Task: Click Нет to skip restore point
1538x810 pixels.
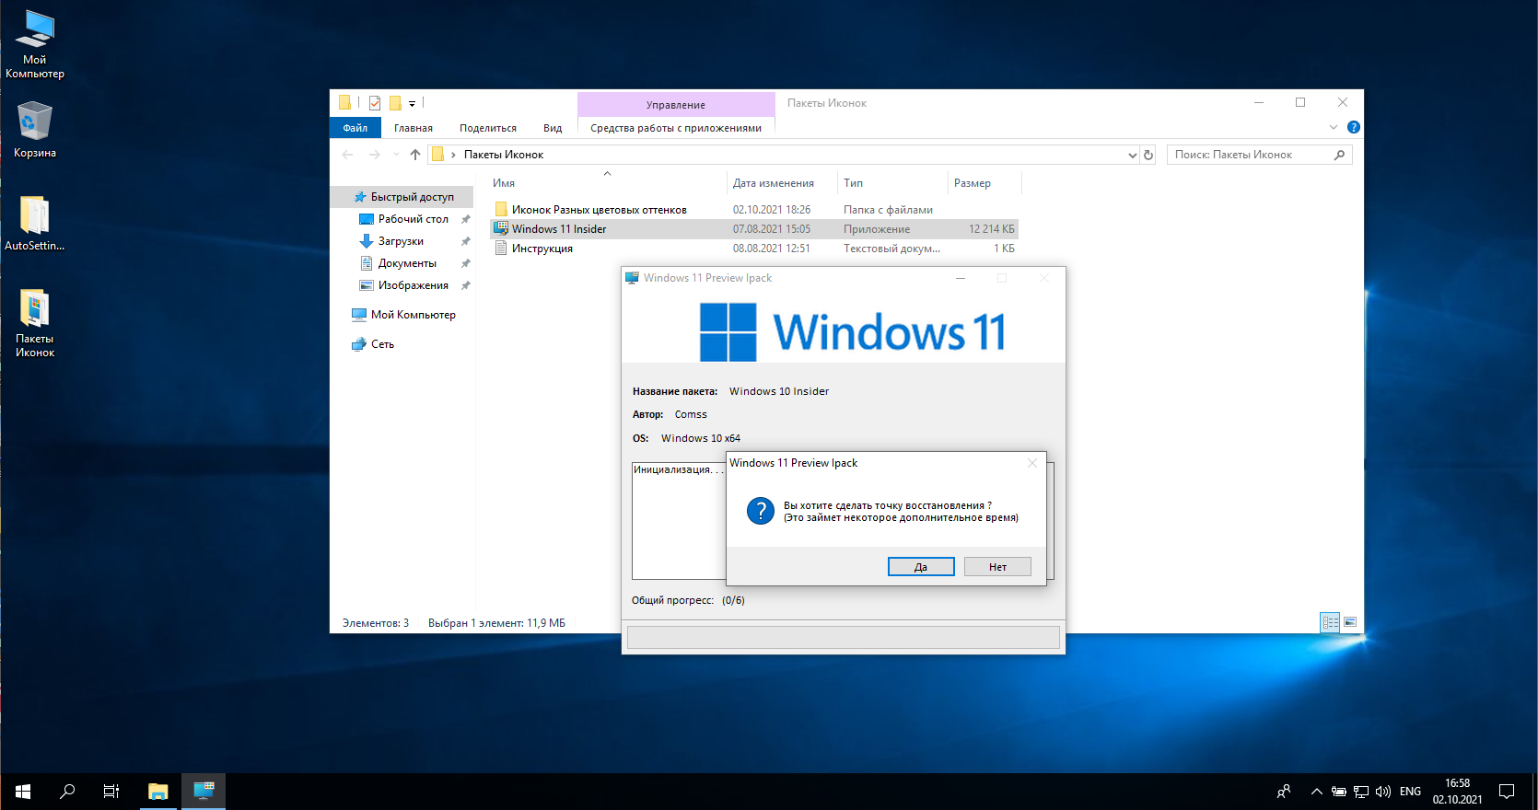Action: 996,567
